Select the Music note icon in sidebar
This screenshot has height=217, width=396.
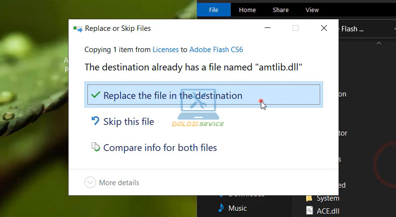click(221, 208)
